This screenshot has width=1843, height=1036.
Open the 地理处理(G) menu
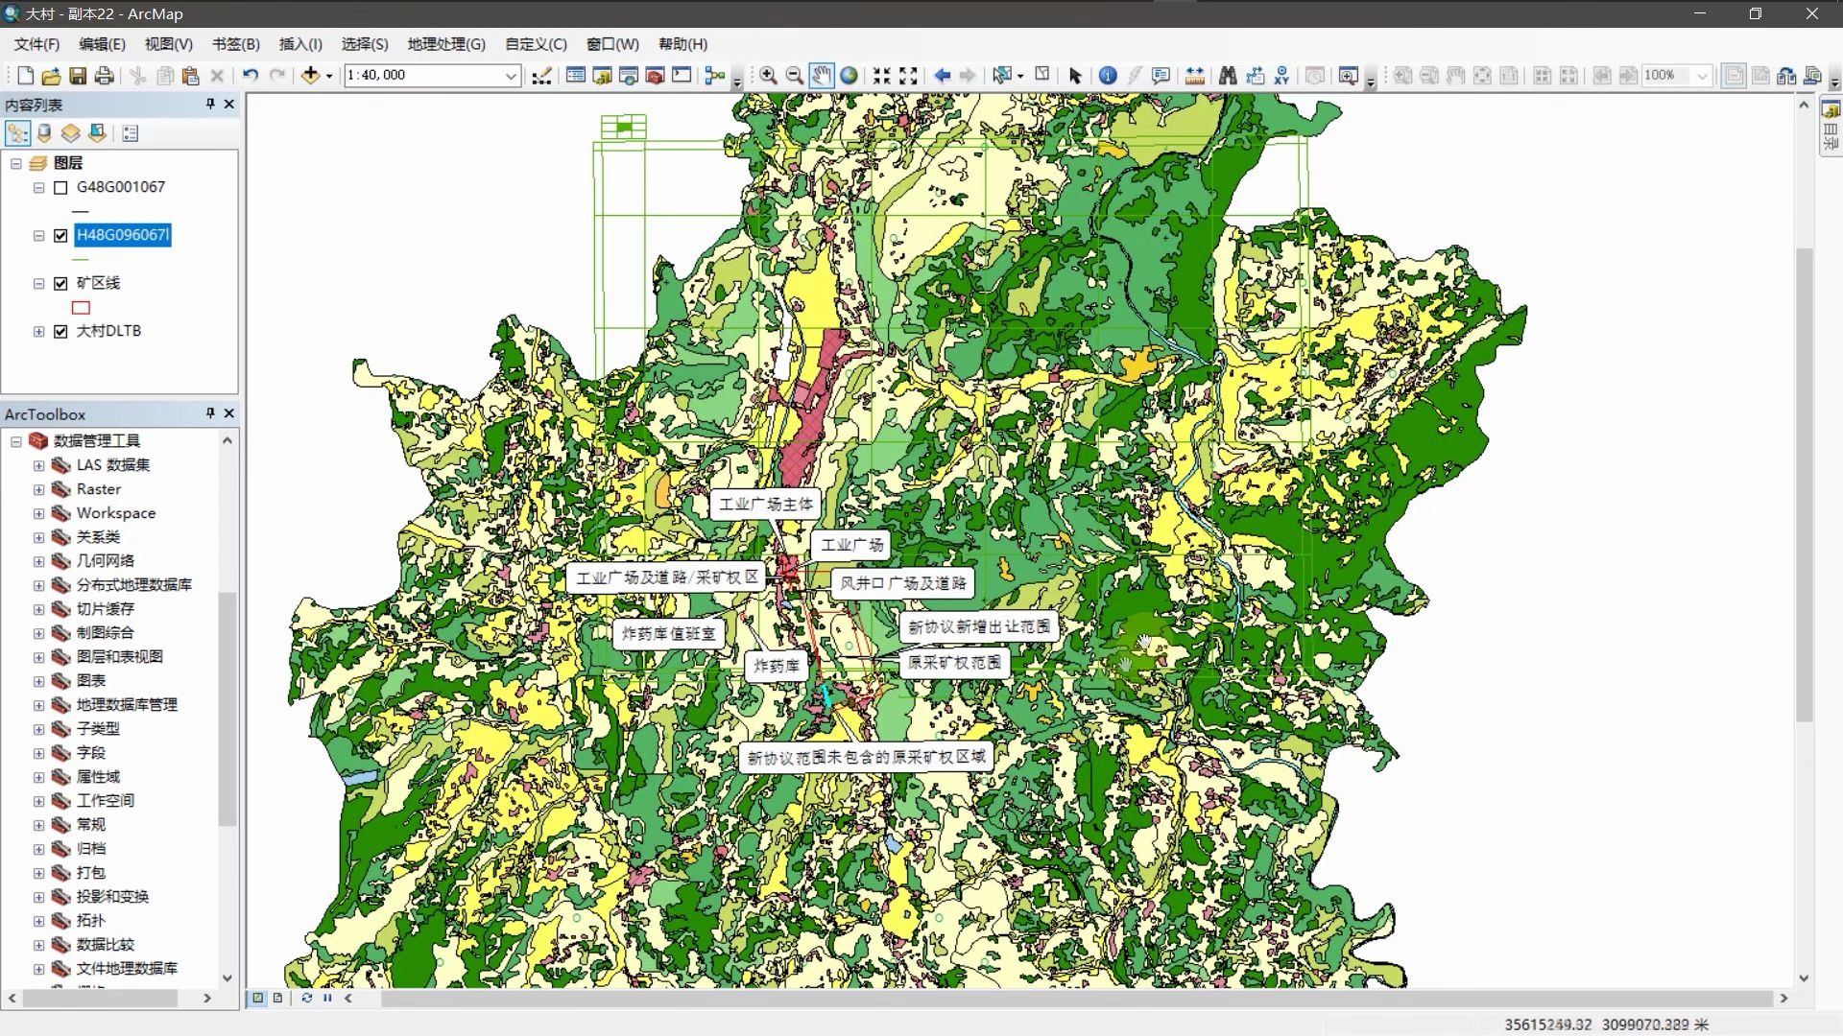click(x=443, y=43)
